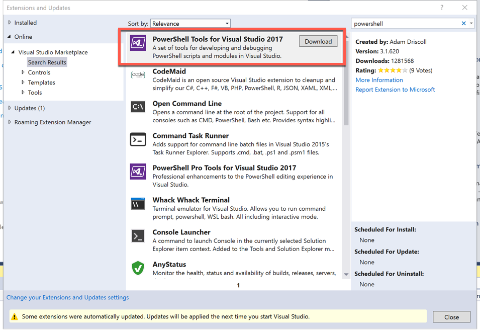Click the Downloads: 1281568 text
480x332 pixels.
385,61
